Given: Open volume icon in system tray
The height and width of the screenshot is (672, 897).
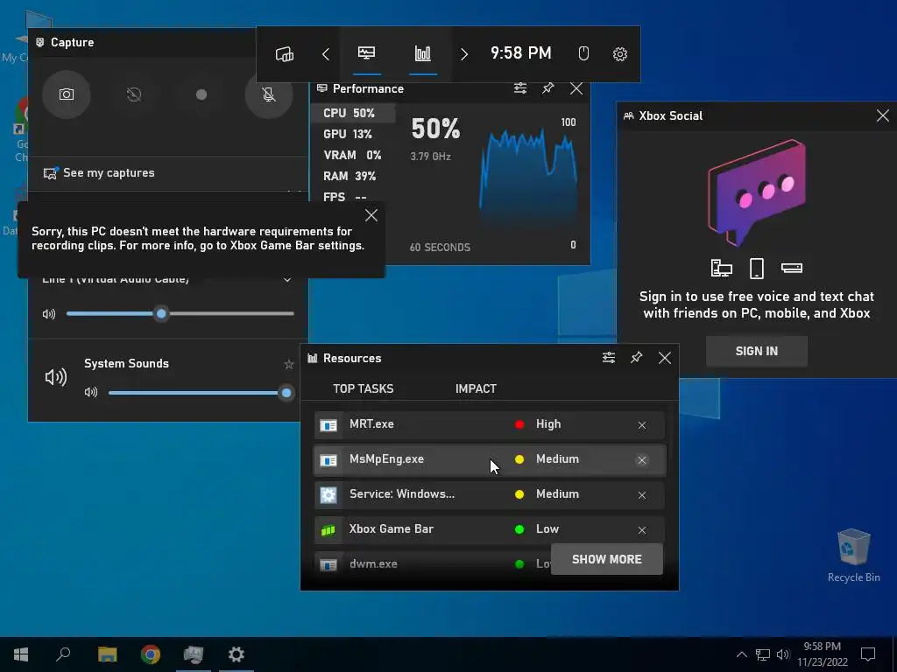Looking at the screenshot, I should point(782,654).
